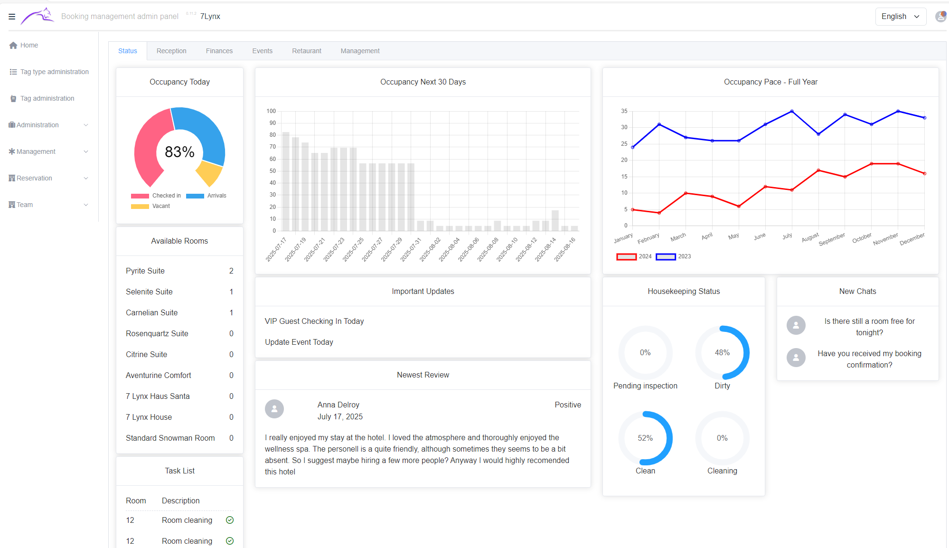Screen dimensions: 949x548
Task: Toggle first Room cleaning task checkmark
Action: coord(230,520)
